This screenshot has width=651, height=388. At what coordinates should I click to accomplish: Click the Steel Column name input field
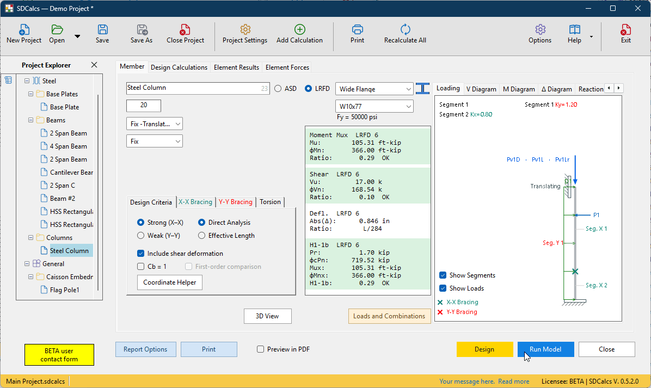click(198, 88)
